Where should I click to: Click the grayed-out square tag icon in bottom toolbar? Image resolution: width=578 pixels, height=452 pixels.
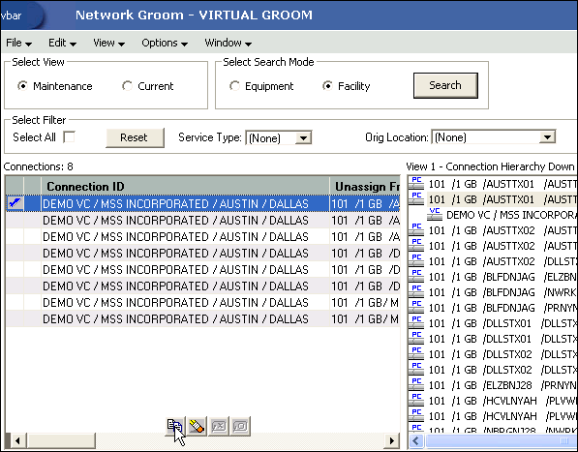(x=240, y=426)
